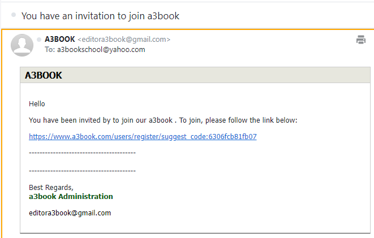Click the bold A3BOOK sender name
Viewport: 374px width, 238px height.
click(x=60, y=39)
